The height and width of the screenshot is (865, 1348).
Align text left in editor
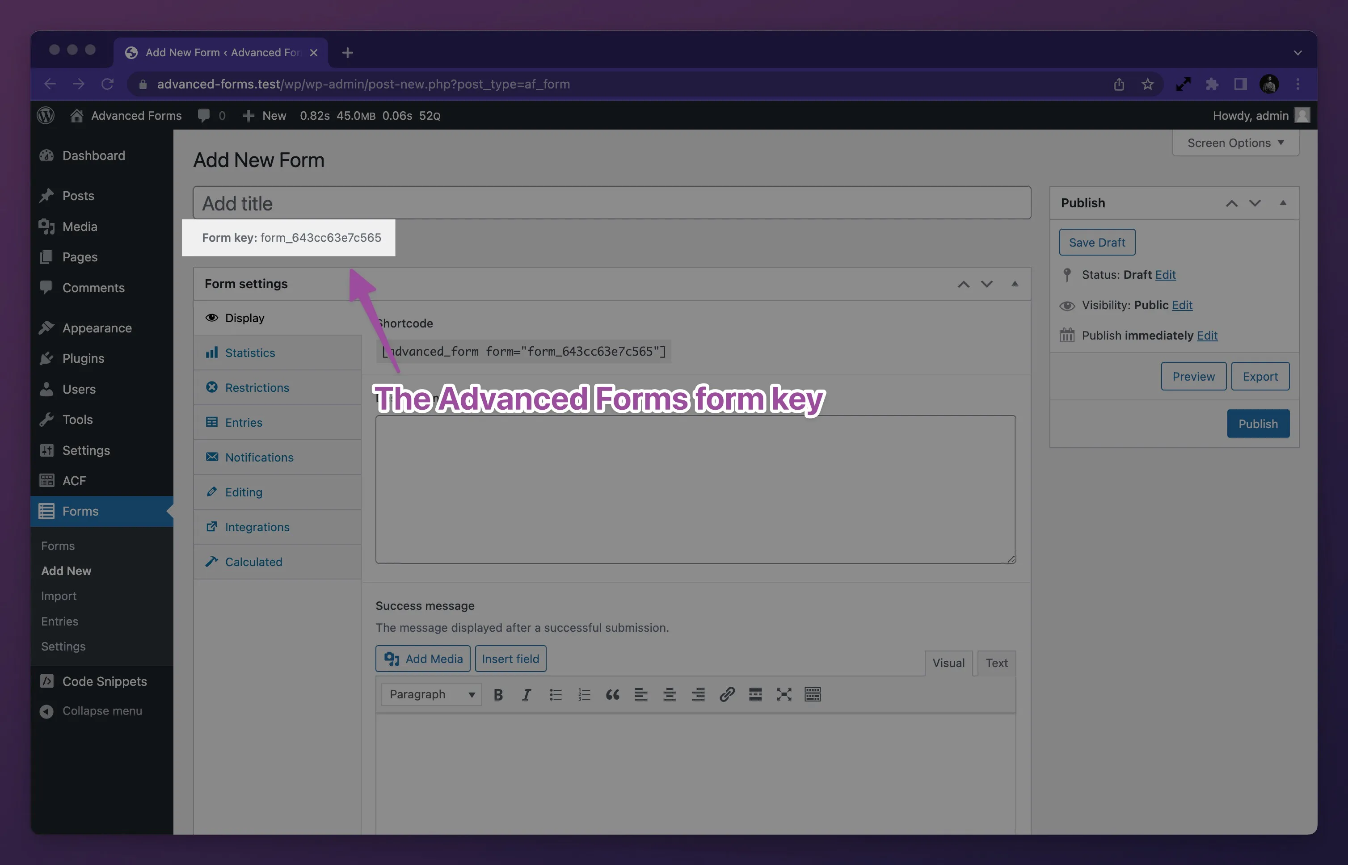click(641, 695)
